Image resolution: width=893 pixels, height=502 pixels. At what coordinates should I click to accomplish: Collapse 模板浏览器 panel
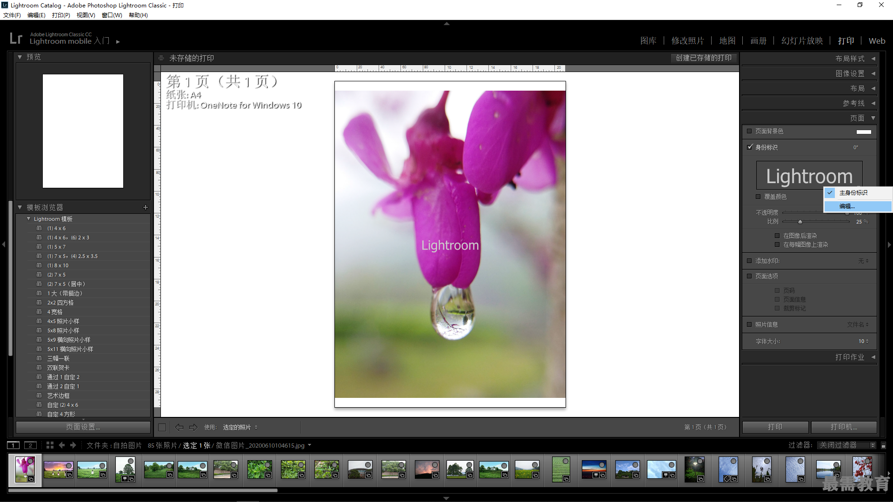click(x=20, y=207)
